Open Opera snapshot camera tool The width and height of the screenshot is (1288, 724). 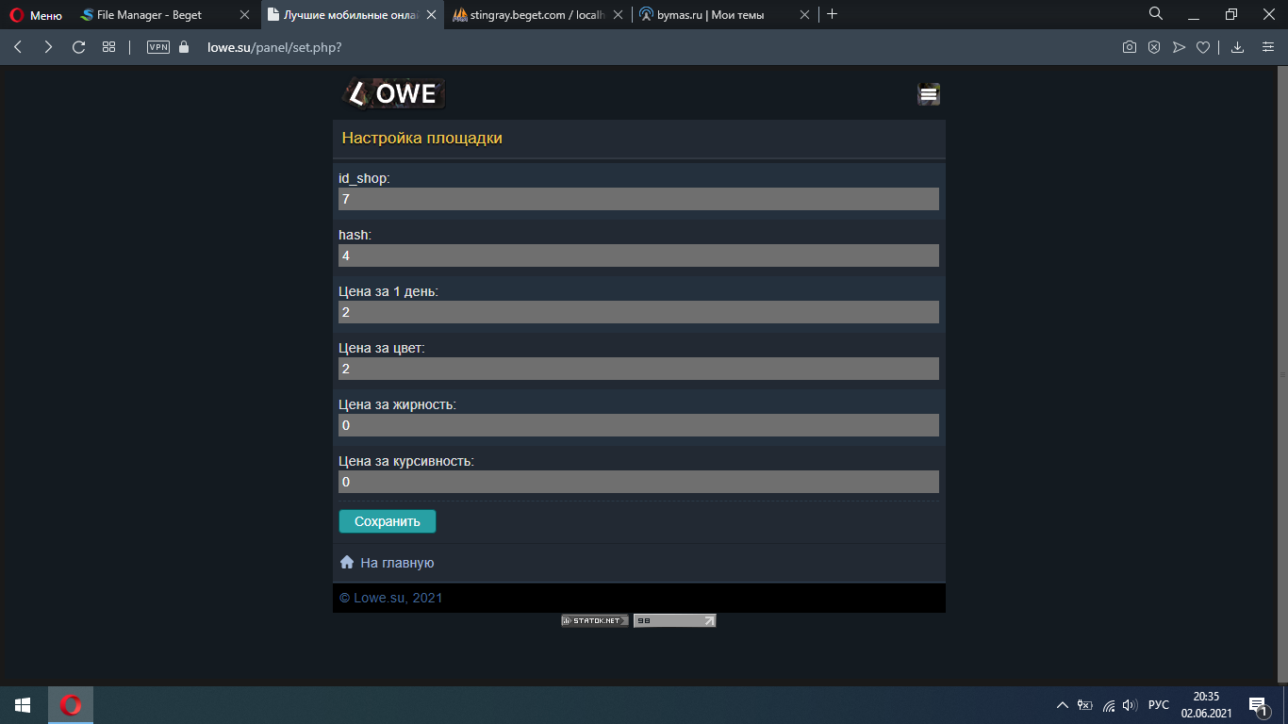coord(1129,47)
